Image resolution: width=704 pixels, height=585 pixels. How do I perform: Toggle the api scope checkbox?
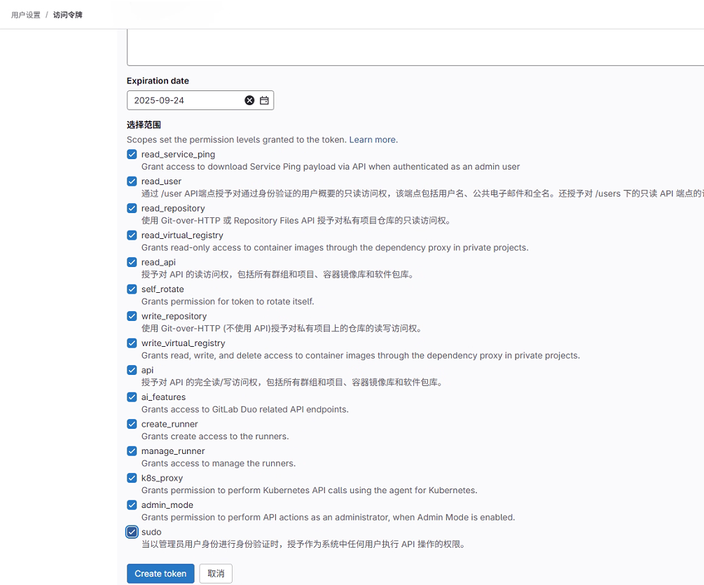click(132, 370)
